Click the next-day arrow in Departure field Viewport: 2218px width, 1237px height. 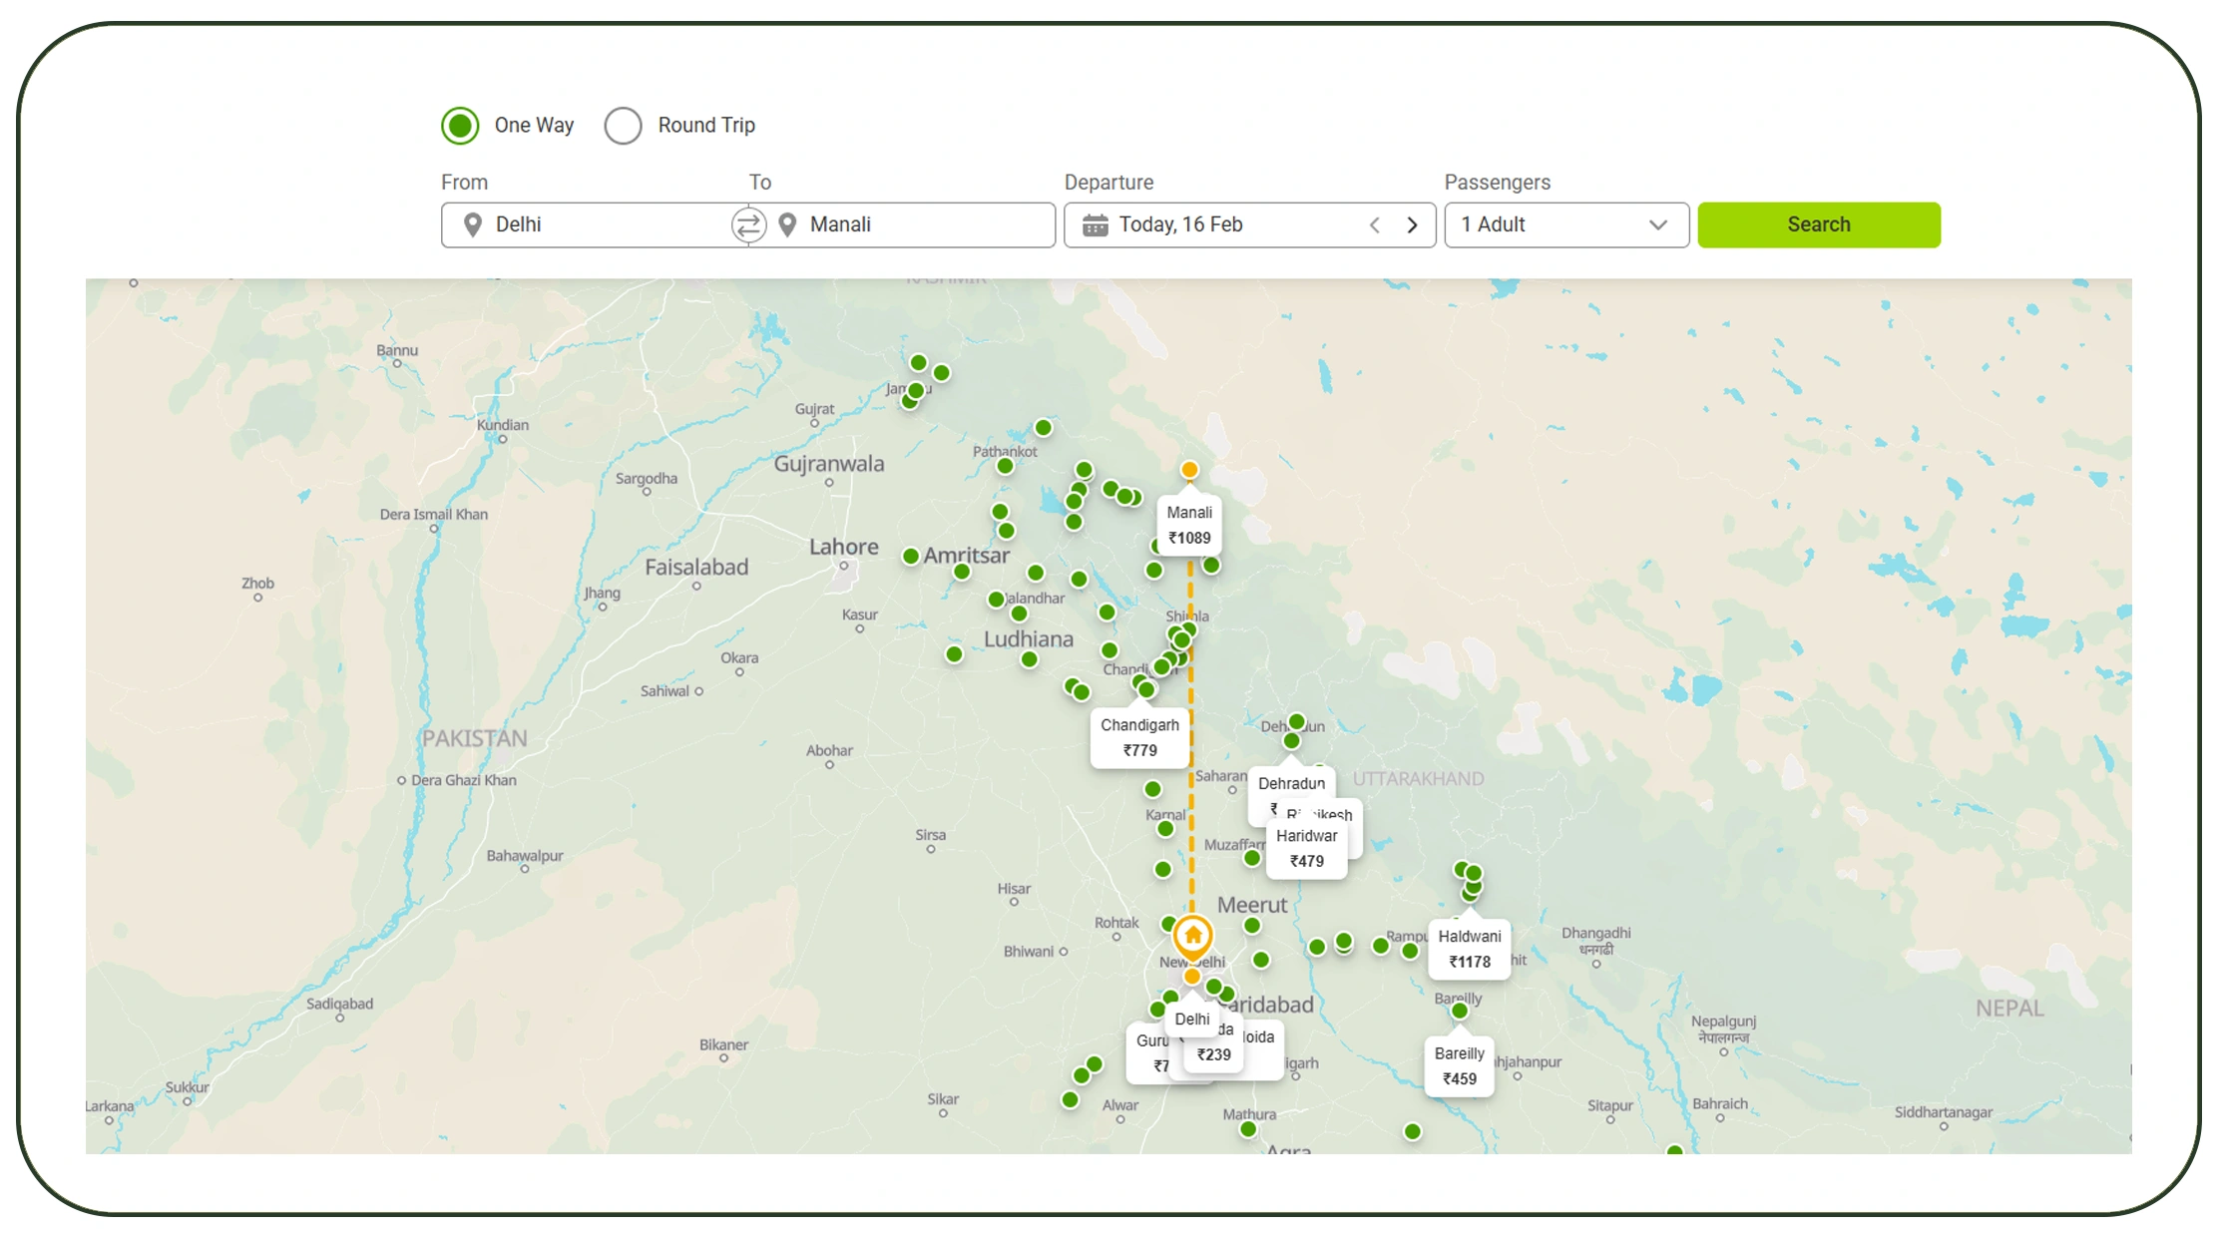(1412, 224)
